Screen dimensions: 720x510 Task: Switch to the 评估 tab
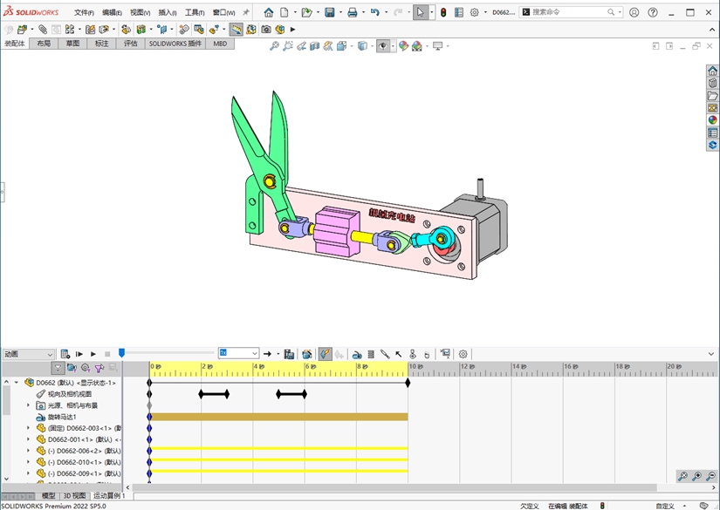[x=130, y=44]
